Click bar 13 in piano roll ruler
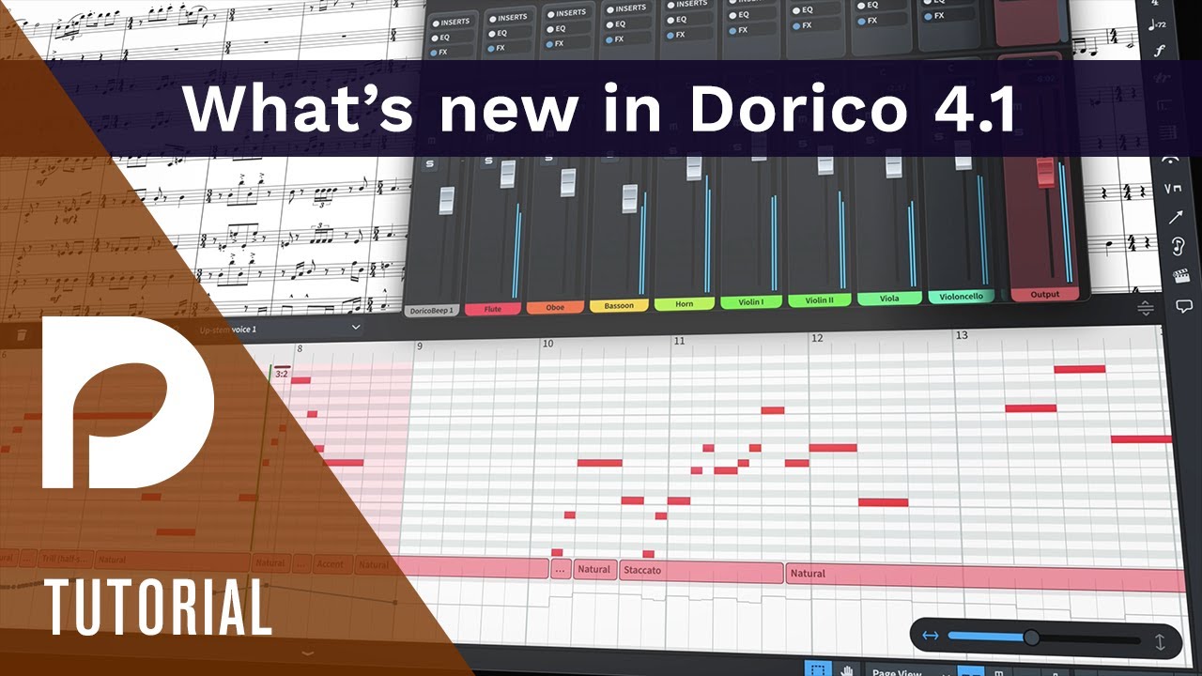 tap(961, 335)
